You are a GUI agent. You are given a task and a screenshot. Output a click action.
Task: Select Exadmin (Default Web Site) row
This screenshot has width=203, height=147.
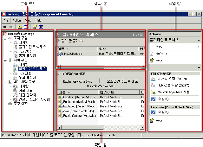coord(101,97)
